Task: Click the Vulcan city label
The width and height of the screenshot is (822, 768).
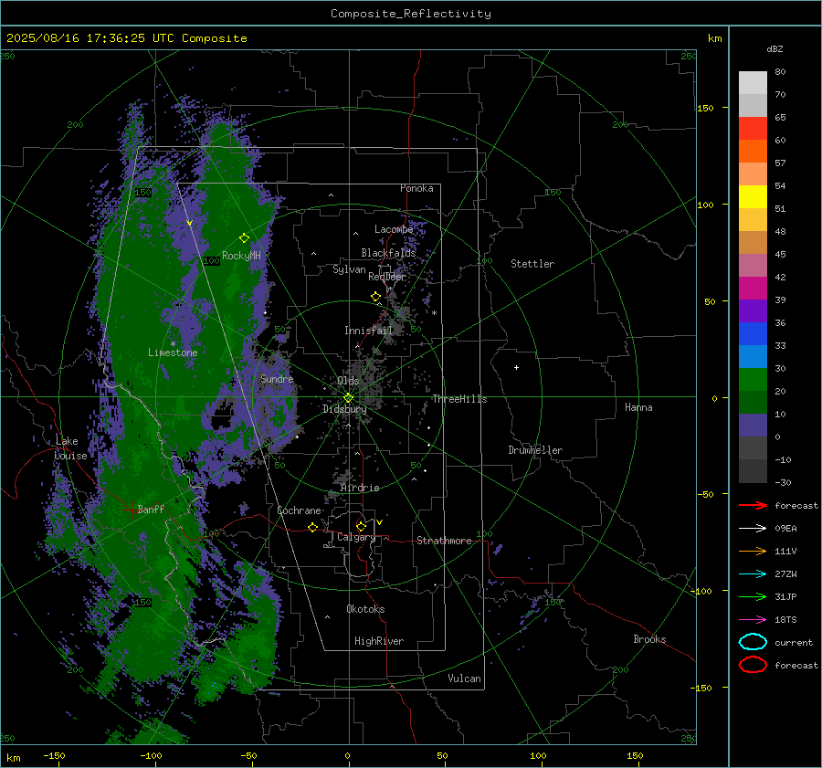Action: point(464,679)
